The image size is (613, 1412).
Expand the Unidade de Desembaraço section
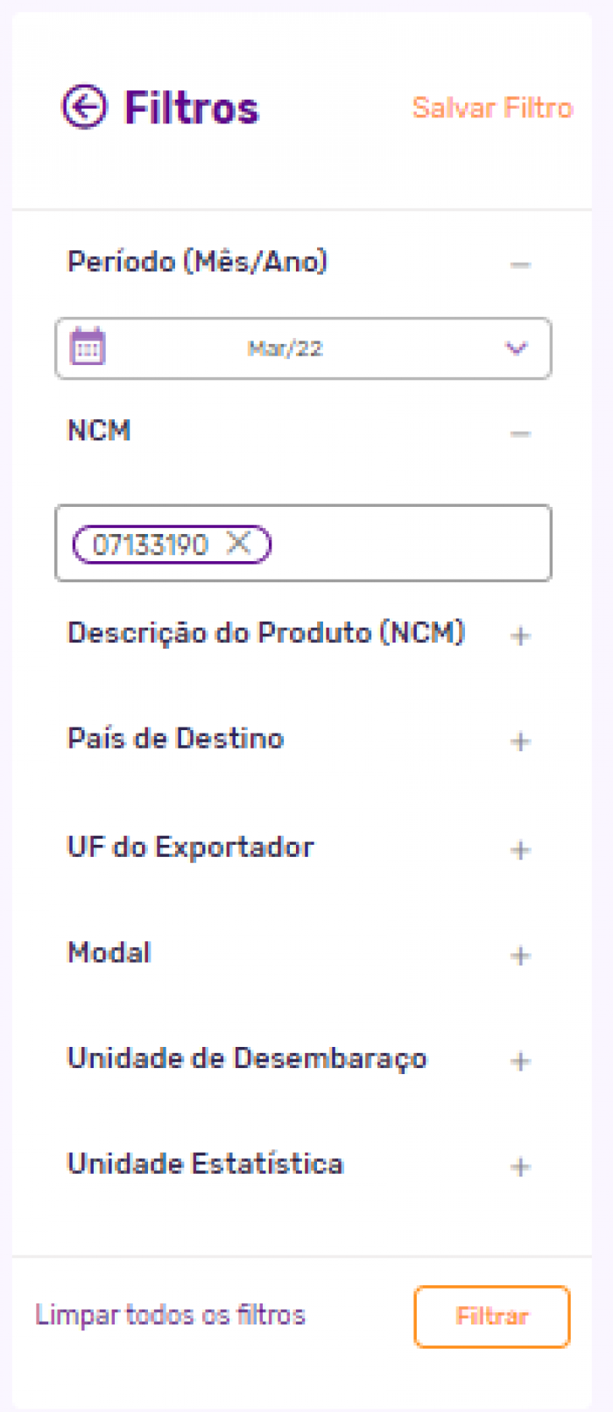point(519,1061)
